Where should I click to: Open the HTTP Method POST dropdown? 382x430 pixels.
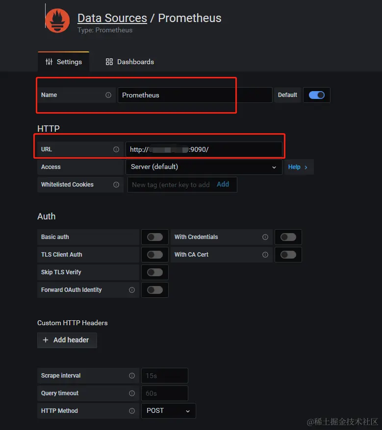click(x=168, y=410)
